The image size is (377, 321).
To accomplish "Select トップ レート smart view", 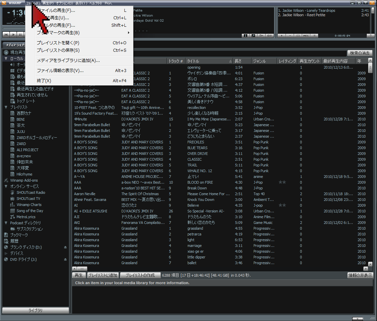I will (x=26, y=101).
